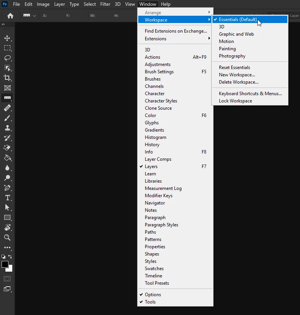Select the Path Selection tool

(7, 208)
